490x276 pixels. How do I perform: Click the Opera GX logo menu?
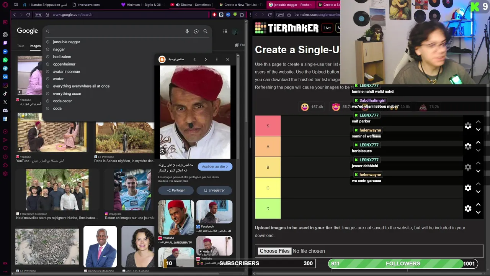(5, 5)
